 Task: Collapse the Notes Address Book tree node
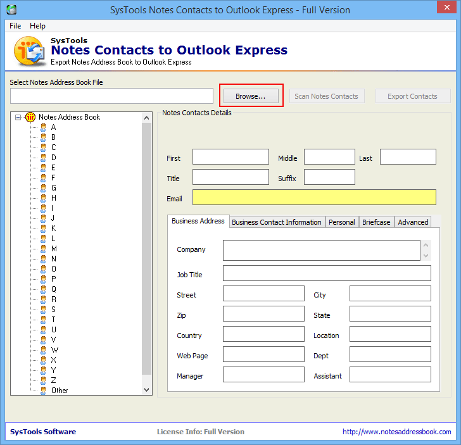18,117
